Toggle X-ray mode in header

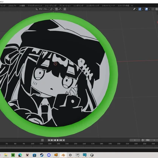pos(153,9)
